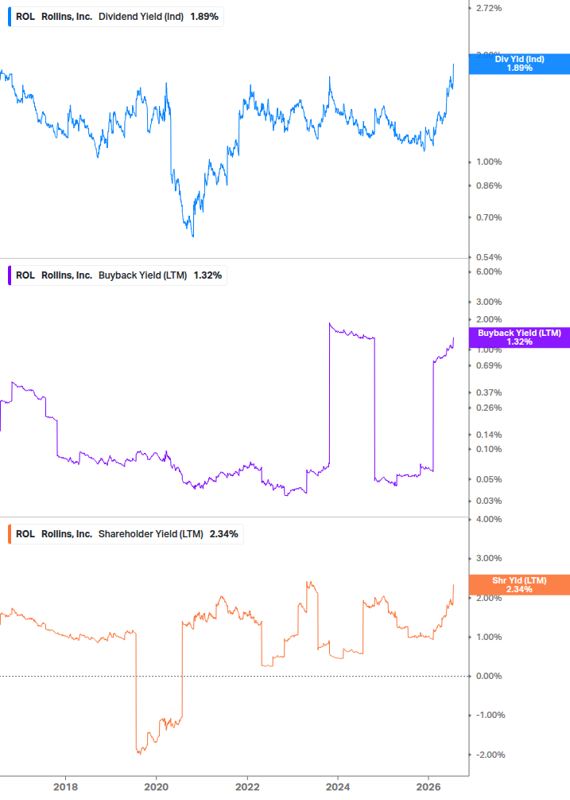The height and width of the screenshot is (800, 570).
Task: Click the -1.00% tick on the shareholder yield axis
Action: (491, 716)
